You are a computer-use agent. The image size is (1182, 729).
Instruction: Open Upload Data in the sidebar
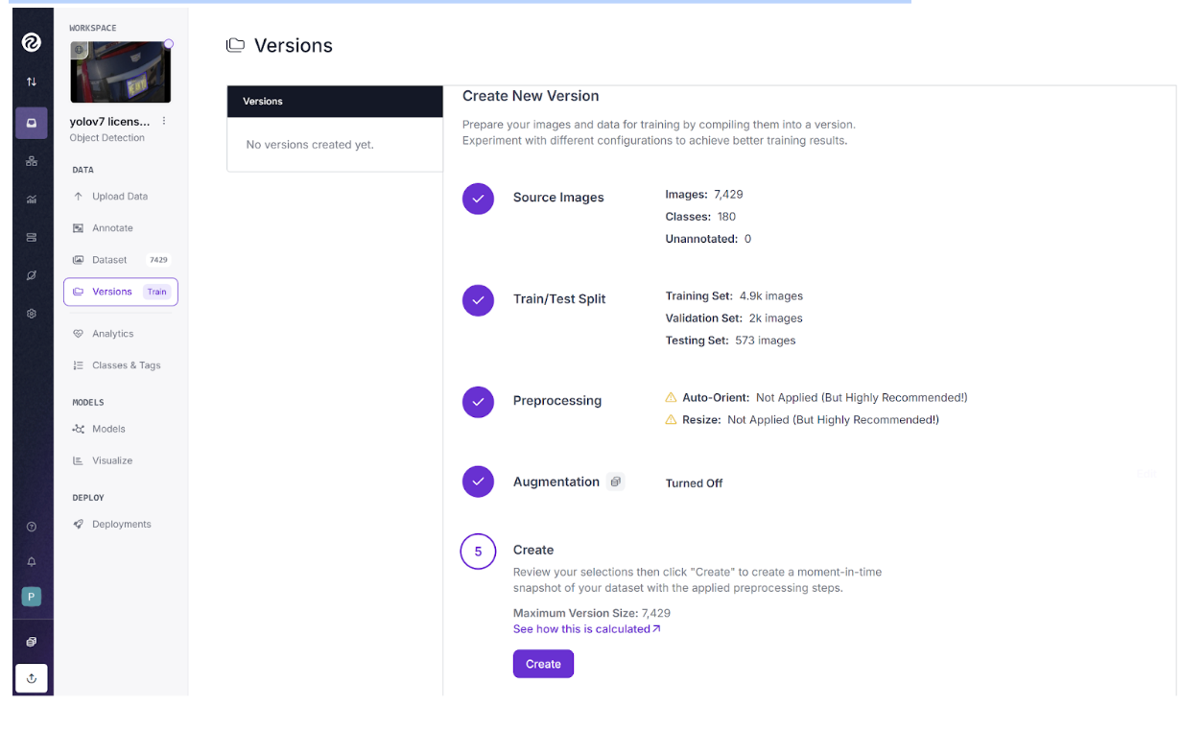[120, 197]
